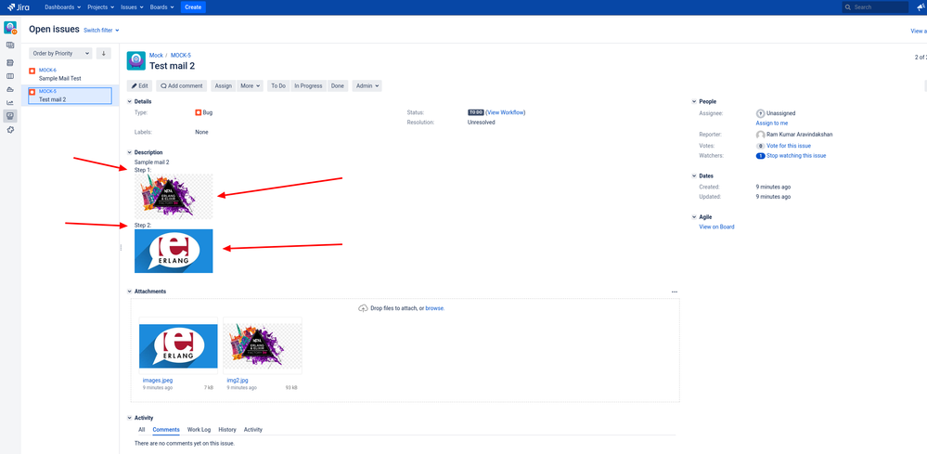Click the bug type icon of MOCK-6
Screen dimensions: 927x454
[32, 71]
